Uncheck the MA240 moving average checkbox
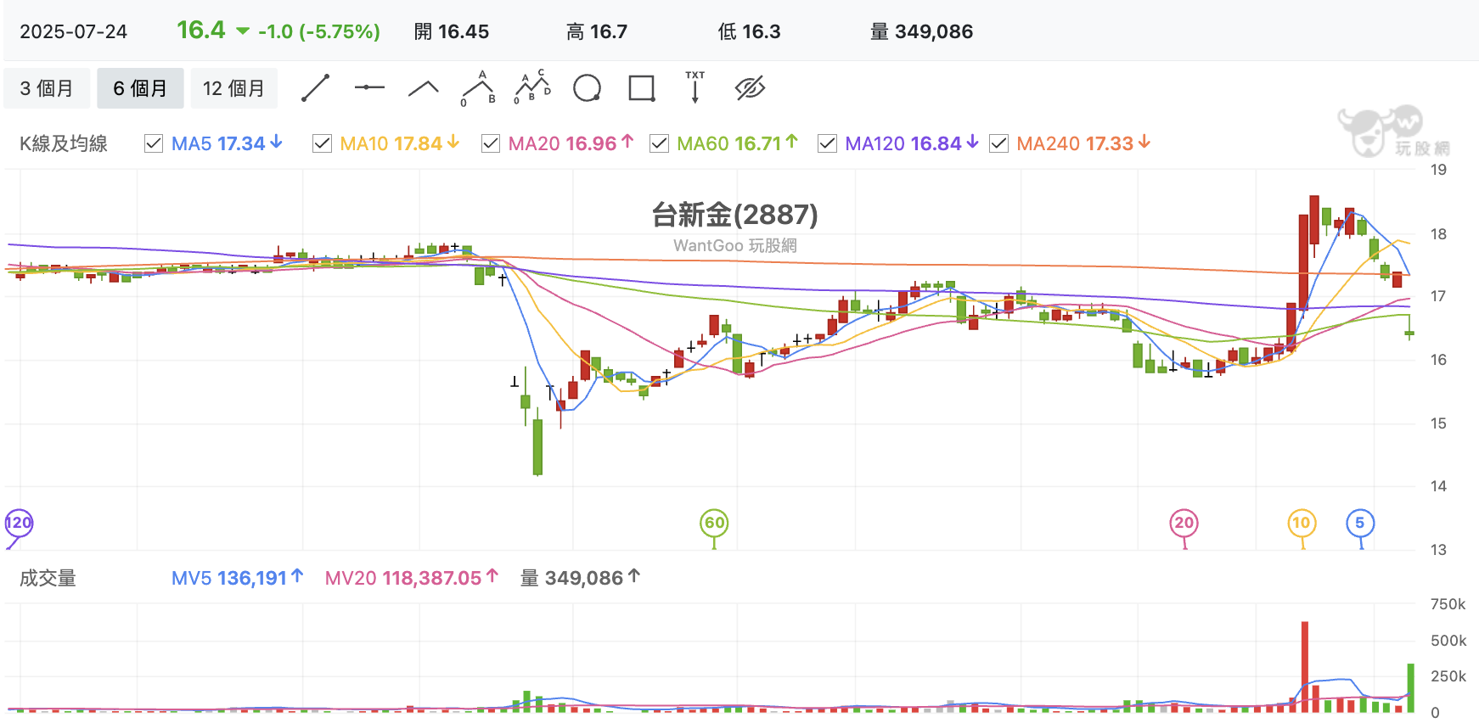 point(999,143)
